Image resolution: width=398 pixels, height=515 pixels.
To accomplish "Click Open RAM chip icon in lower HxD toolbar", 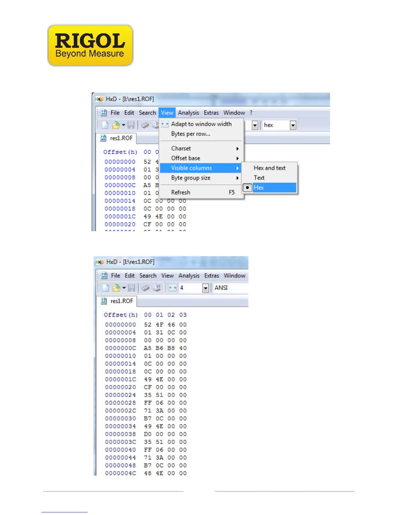I will click(x=145, y=288).
